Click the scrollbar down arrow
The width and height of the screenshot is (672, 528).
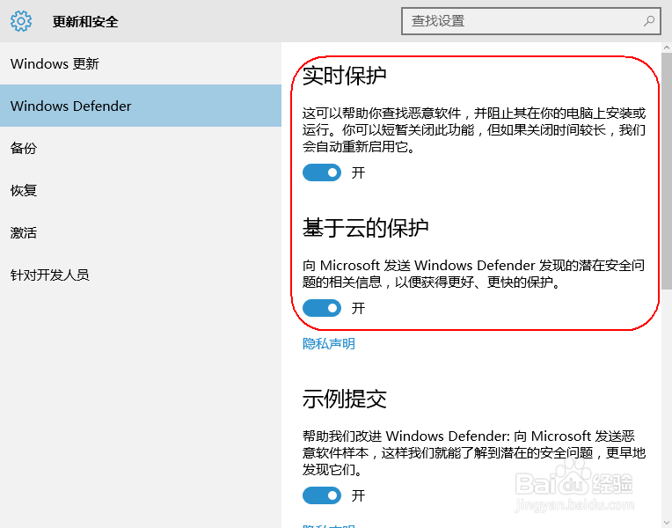667,523
